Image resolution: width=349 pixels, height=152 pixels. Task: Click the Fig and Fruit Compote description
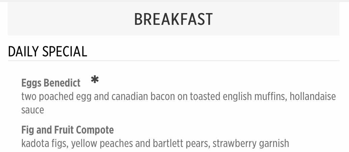coord(155,144)
